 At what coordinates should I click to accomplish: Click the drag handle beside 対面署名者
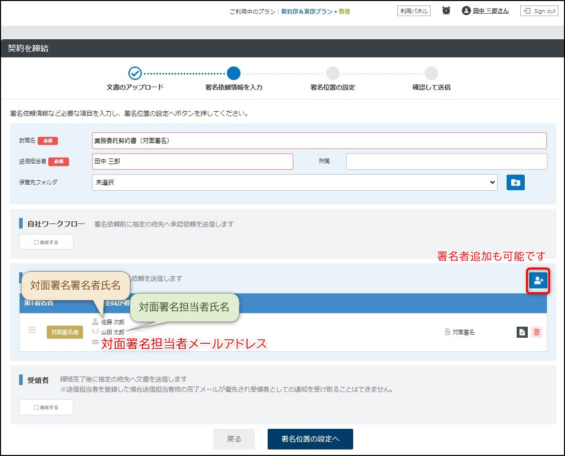click(x=32, y=330)
